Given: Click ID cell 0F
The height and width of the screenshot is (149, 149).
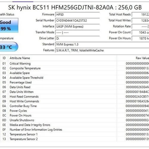Looking at the screenshot, I should click(4, 130).
